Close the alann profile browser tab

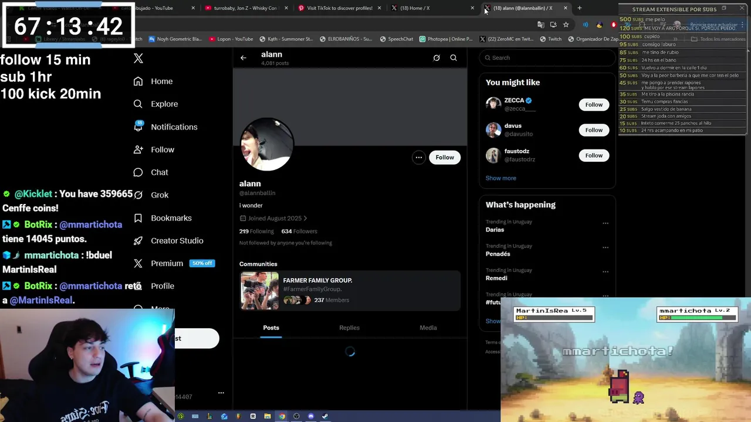pyautogui.click(x=566, y=8)
